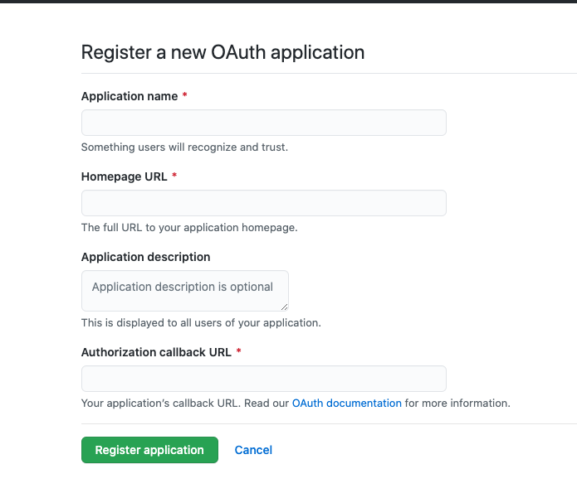The height and width of the screenshot is (493, 577).
Task: Click the red asterisk beside Application name
Action: pos(185,96)
